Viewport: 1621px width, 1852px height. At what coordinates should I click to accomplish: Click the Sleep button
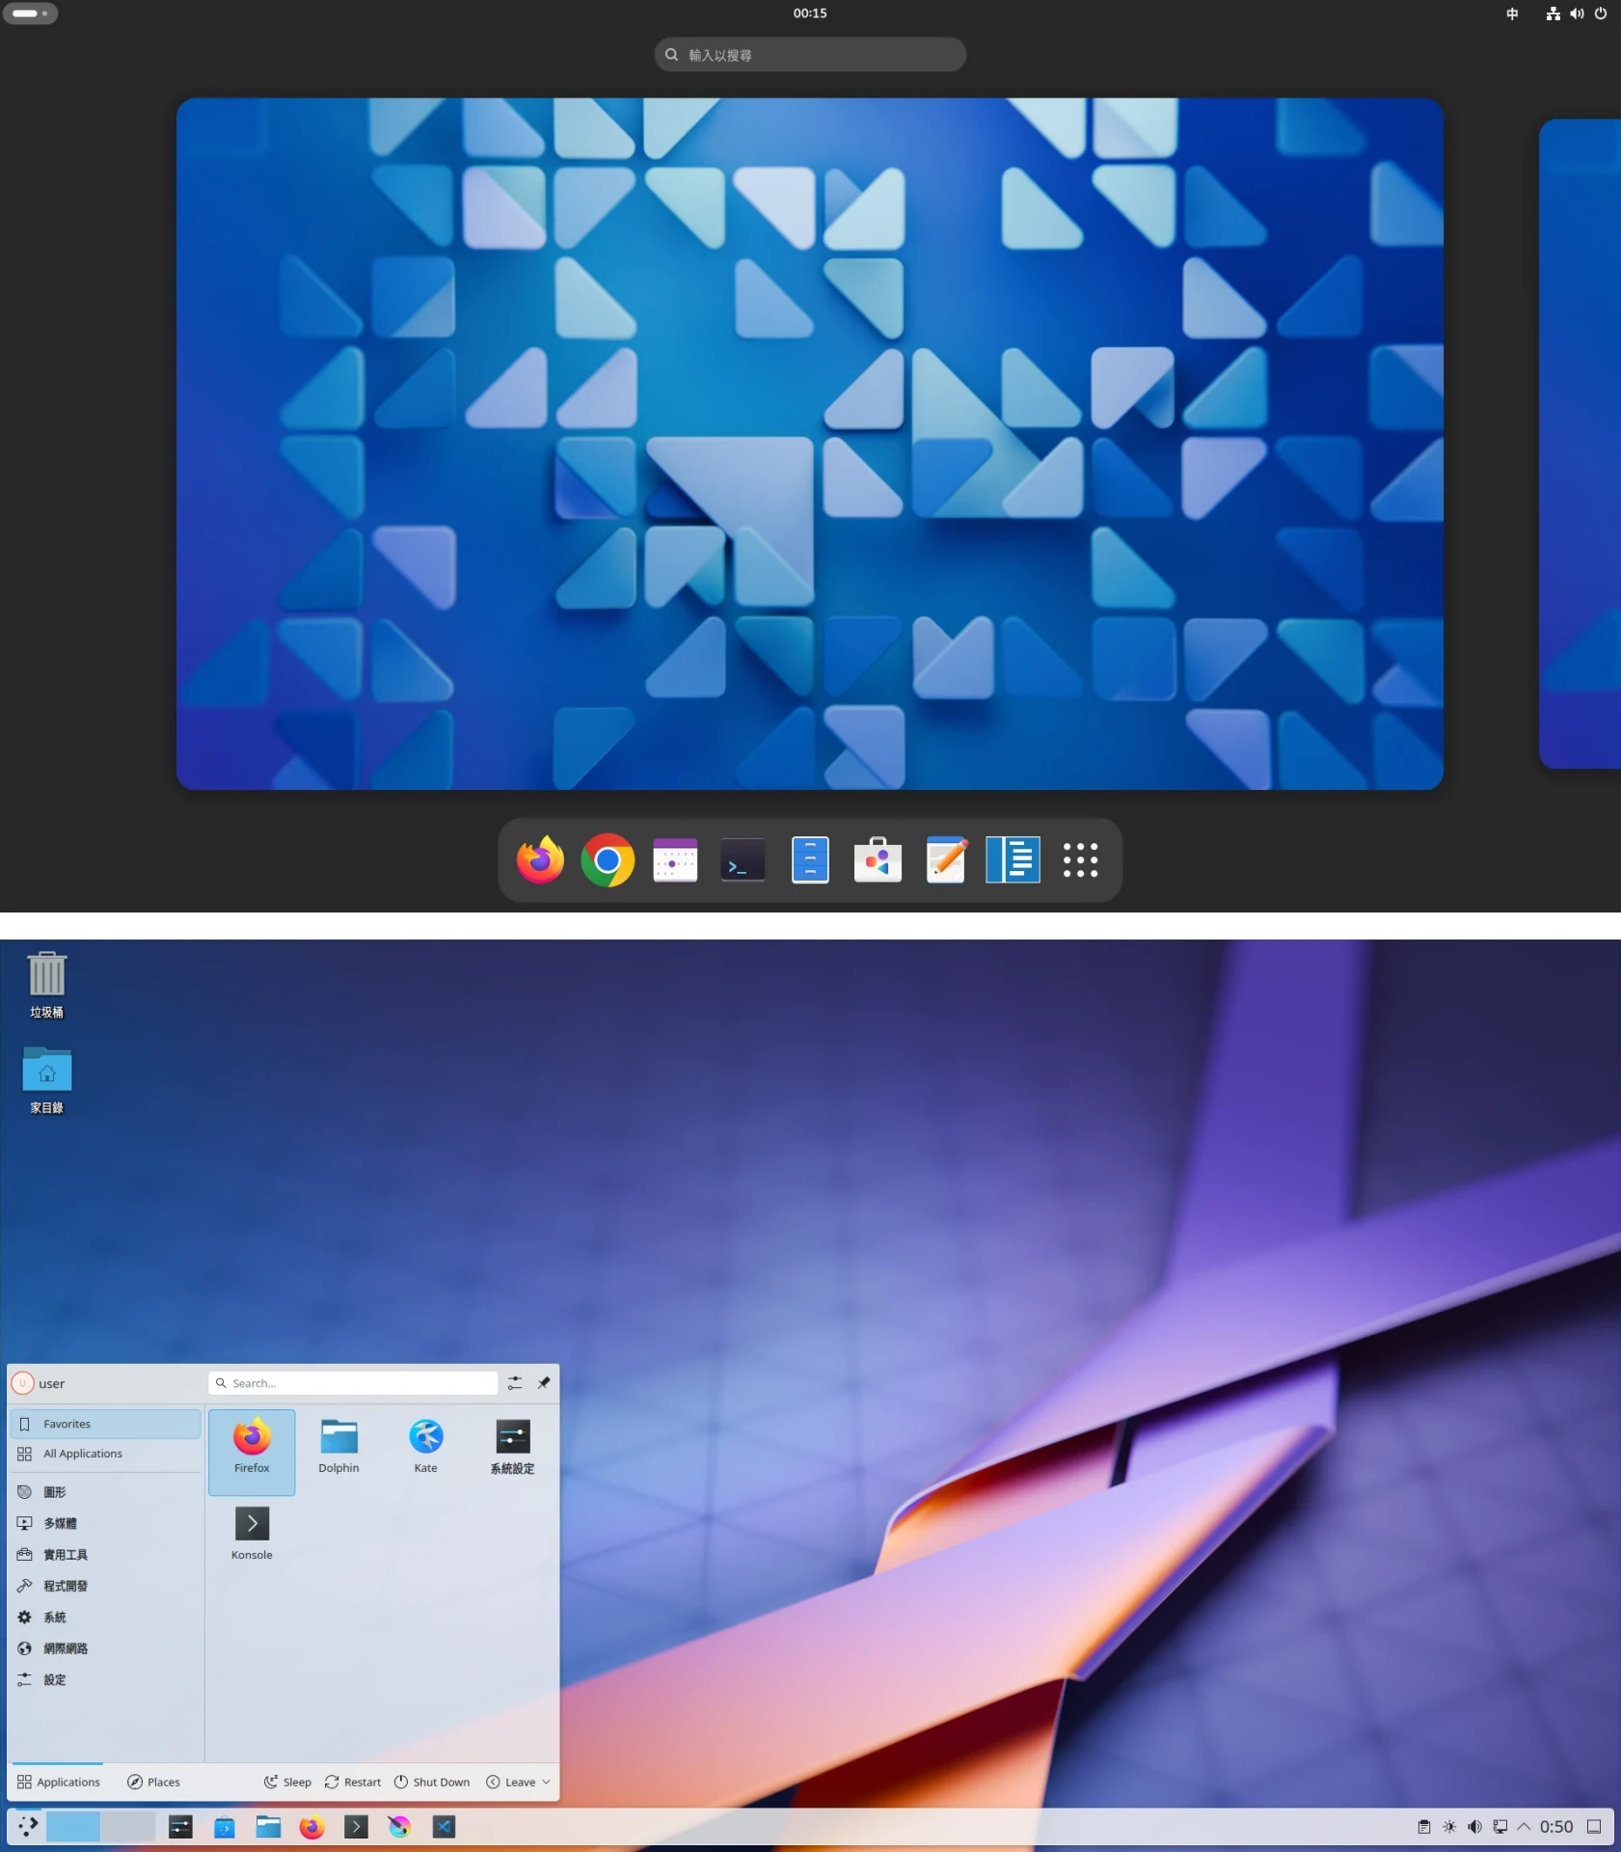[287, 1782]
